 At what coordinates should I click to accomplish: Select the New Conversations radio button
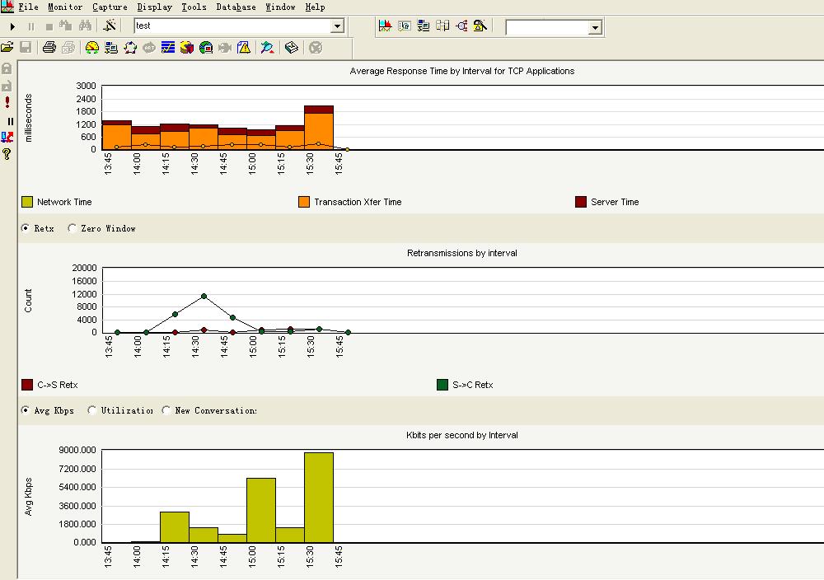click(x=166, y=410)
